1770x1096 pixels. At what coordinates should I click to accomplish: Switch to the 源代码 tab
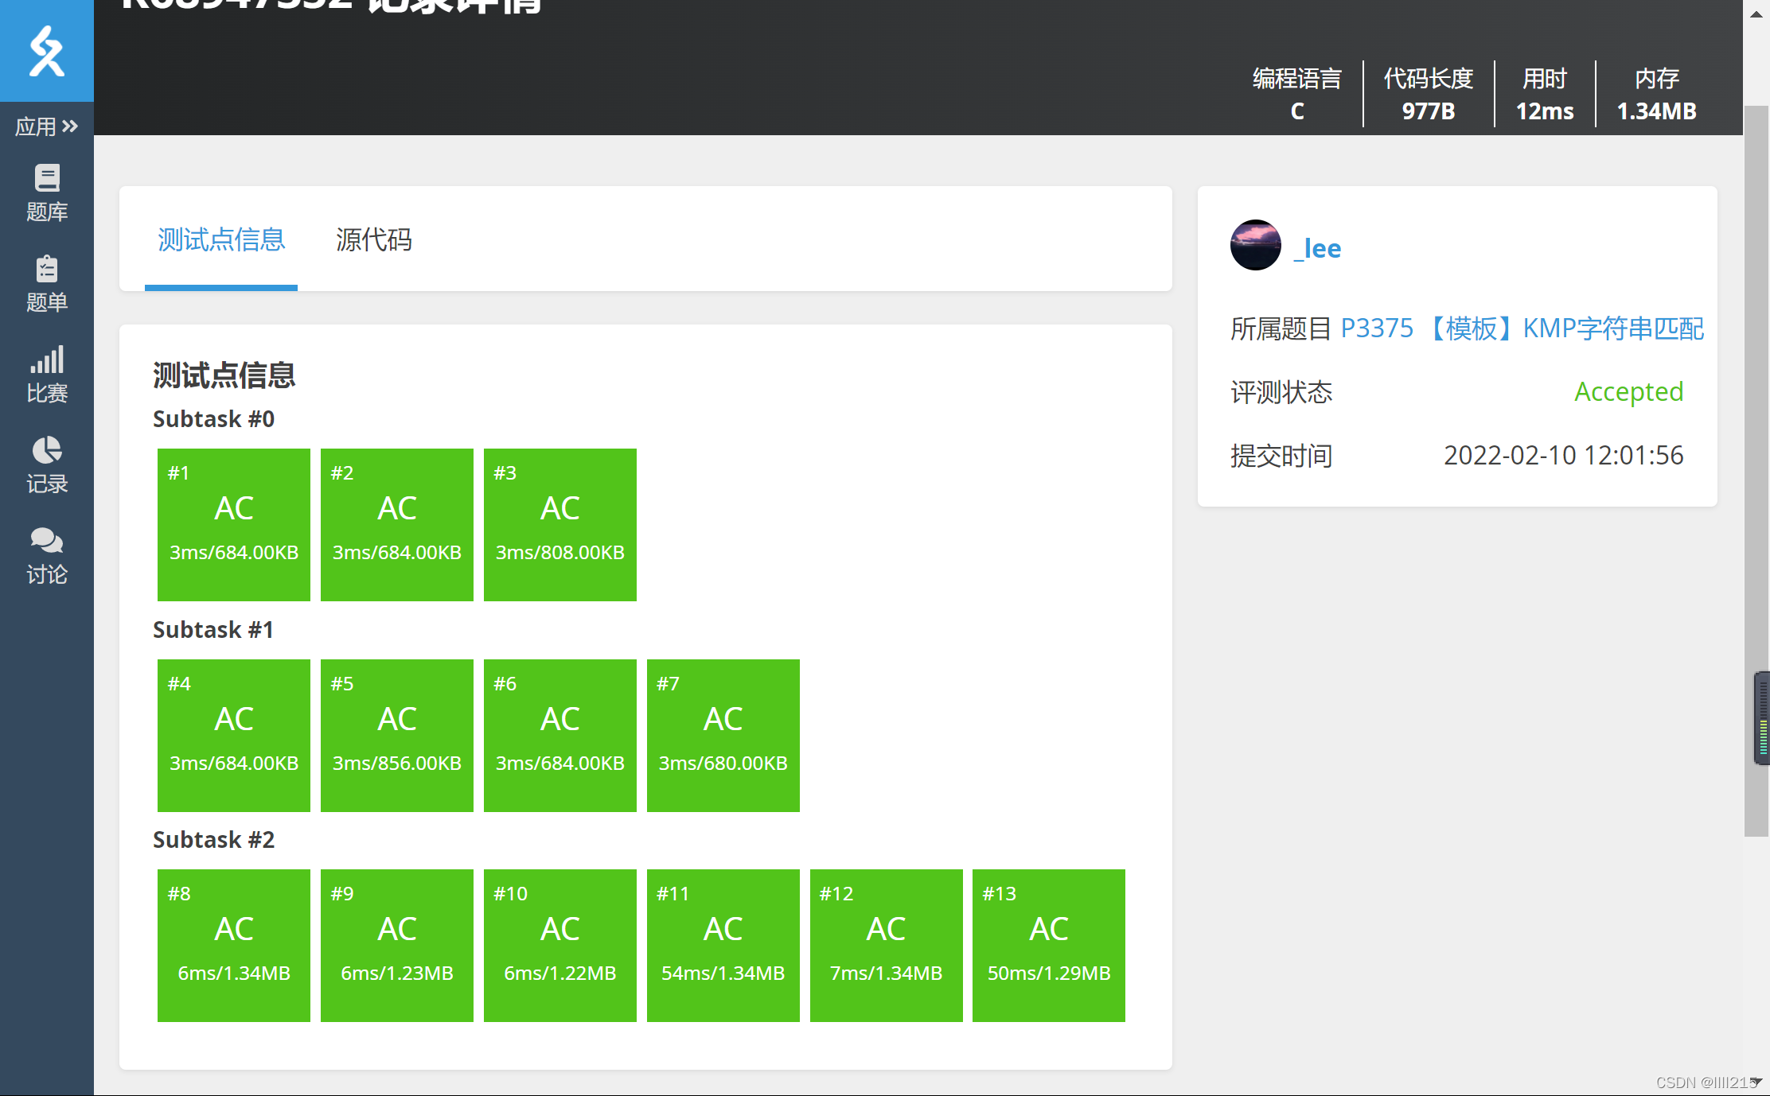[x=373, y=239]
